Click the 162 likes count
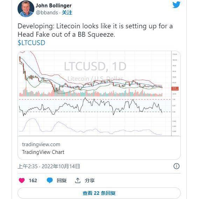Screen dimensions: 200x199 click(x=33, y=180)
